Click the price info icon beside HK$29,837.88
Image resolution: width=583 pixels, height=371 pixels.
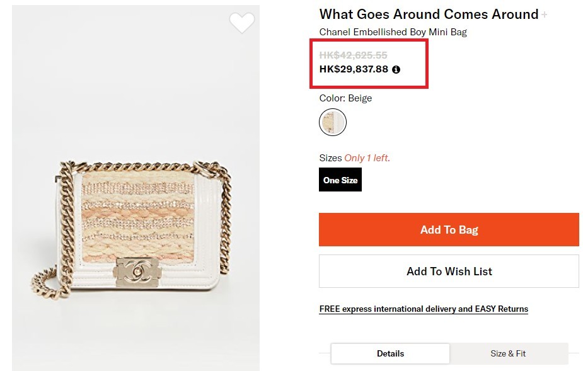tap(396, 69)
